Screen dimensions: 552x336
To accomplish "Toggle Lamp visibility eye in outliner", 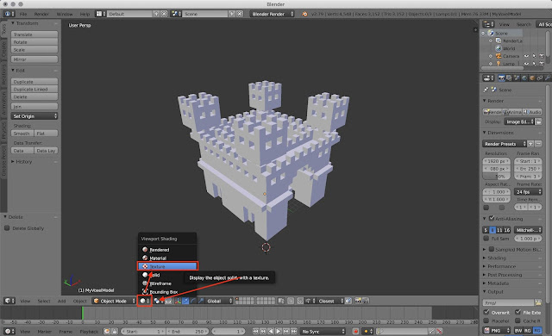I will point(526,64).
